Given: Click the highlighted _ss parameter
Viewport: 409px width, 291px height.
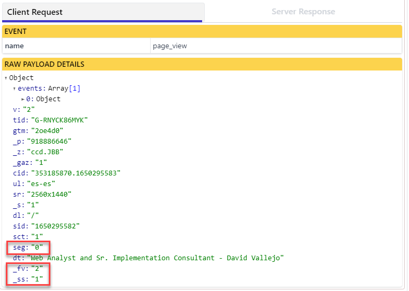Looking at the screenshot, I should click(x=28, y=279).
